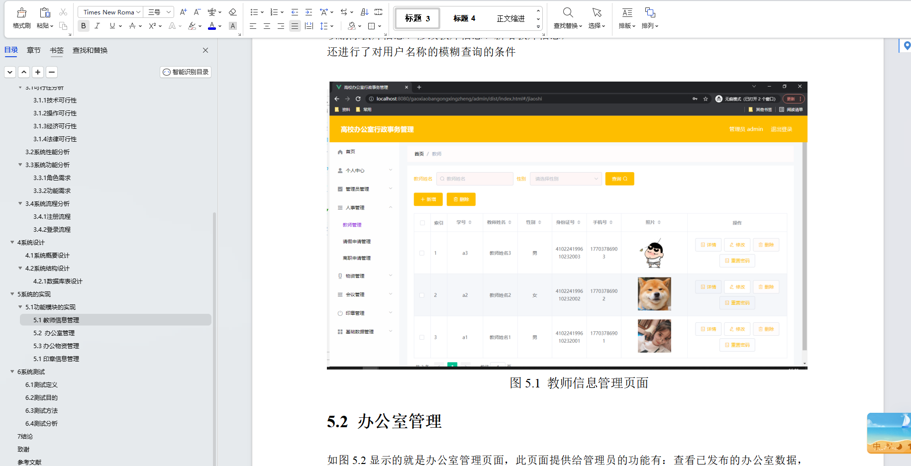Open font color dropdown arrow

pos(220,26)
